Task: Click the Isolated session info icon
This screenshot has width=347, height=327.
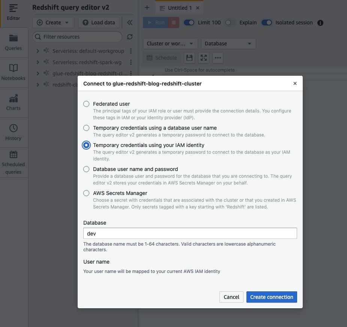Action: (320, 23)
